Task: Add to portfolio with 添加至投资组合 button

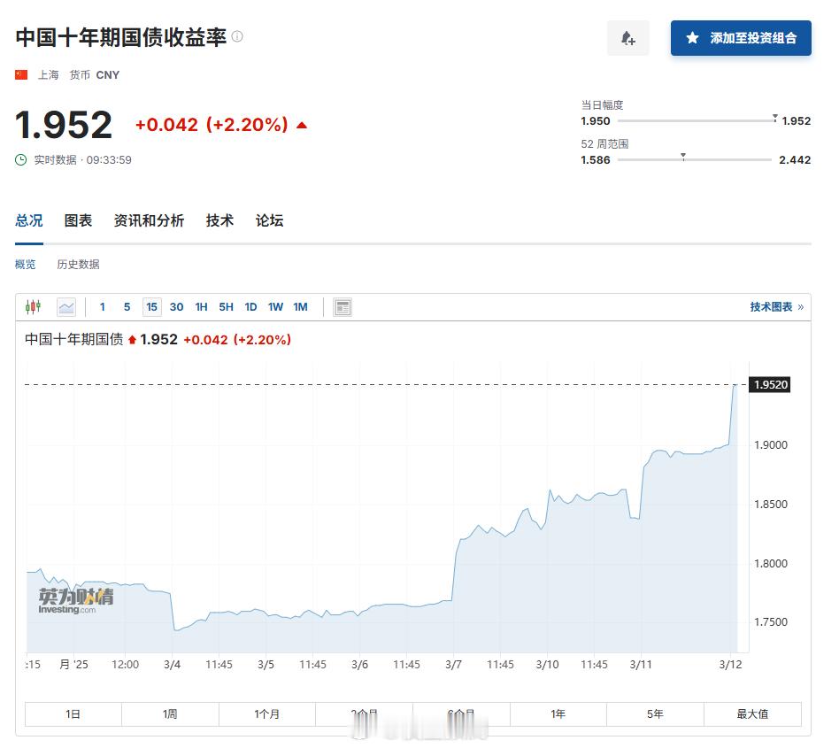Action: coord(741,38)
